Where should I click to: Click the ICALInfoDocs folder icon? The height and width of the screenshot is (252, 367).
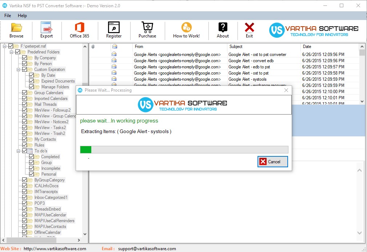[x=30, y=186]
